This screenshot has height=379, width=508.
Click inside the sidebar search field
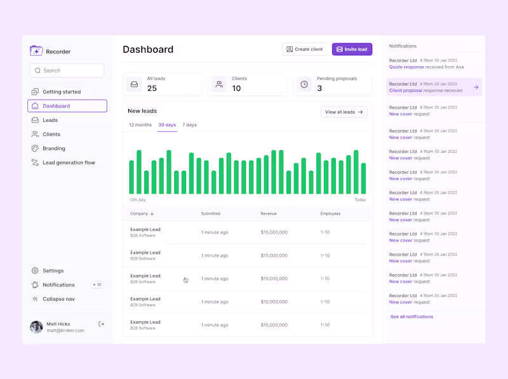point(67,70)
